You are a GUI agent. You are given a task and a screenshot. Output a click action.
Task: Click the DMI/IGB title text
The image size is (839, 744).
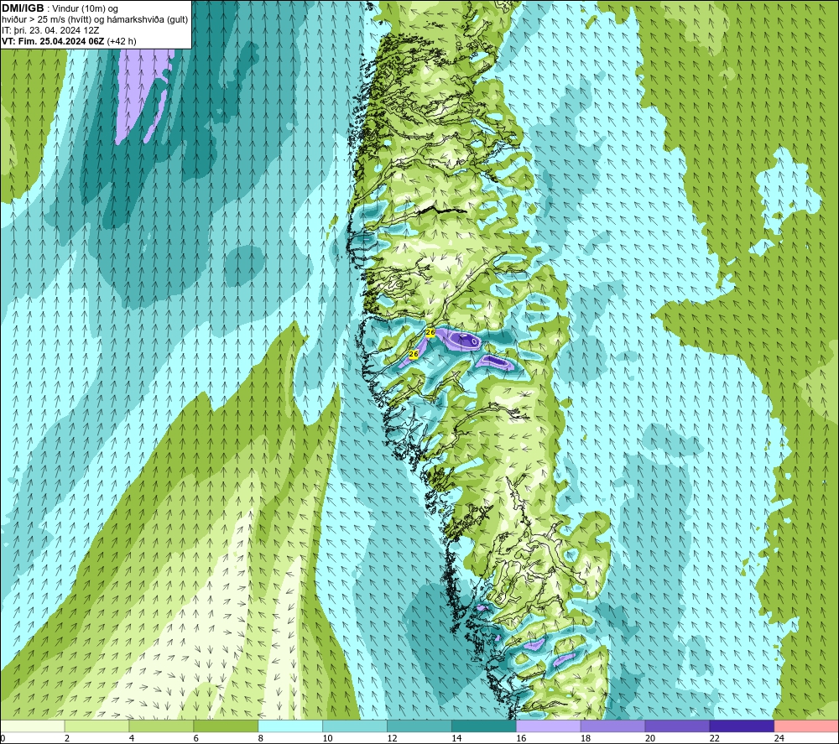tap(23, 8)
